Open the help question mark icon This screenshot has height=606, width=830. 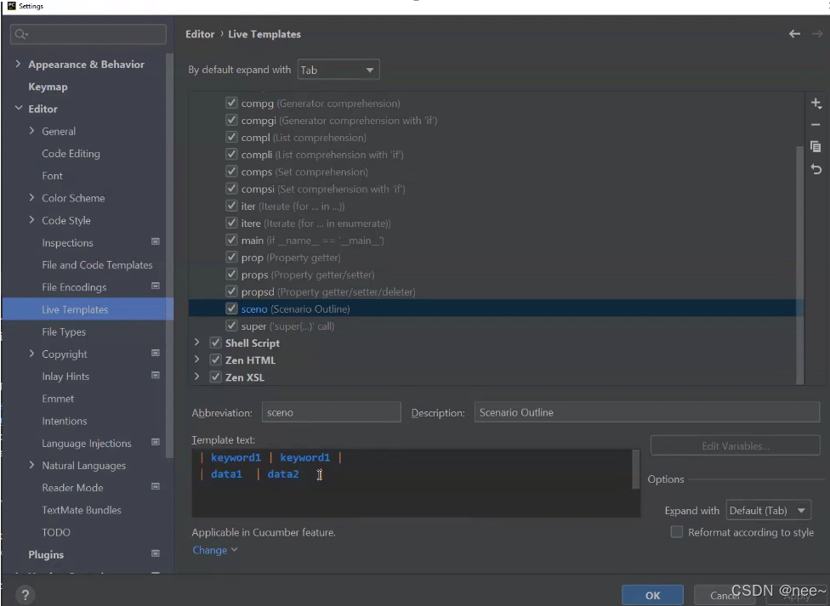(25, 595)
